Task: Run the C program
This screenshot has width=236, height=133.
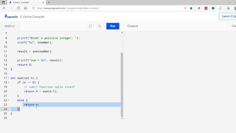Action: pyautogui.click(x=112, y=26)
